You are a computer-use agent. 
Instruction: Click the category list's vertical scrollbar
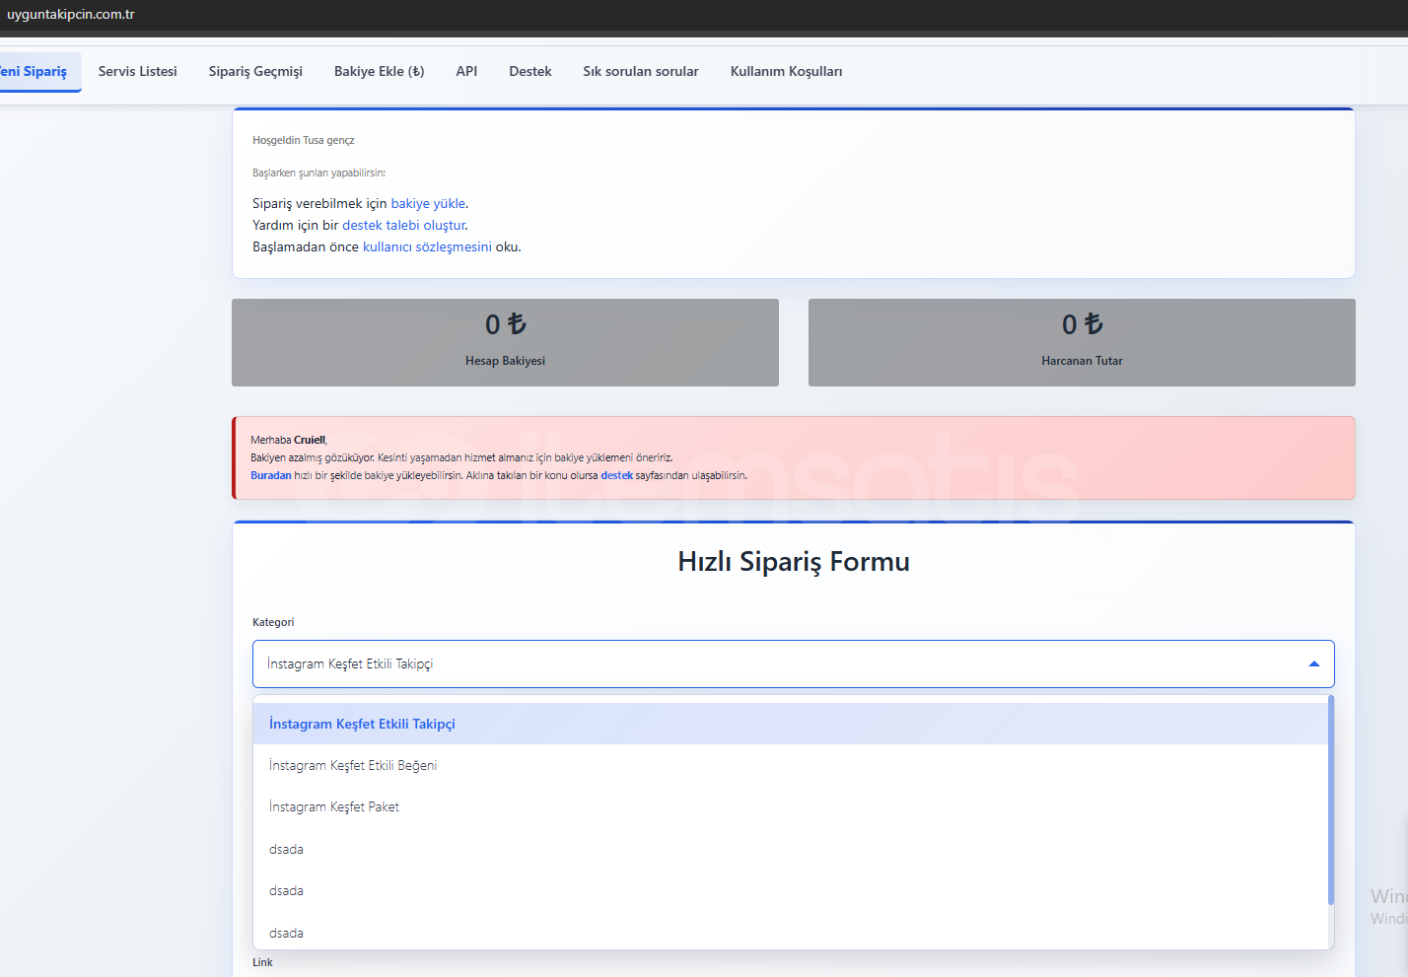(x=1330, y=799)
